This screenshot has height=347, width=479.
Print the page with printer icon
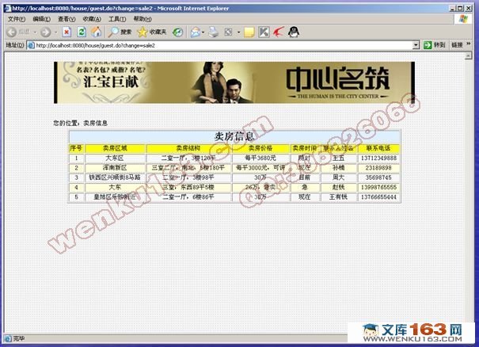[214, 32]
